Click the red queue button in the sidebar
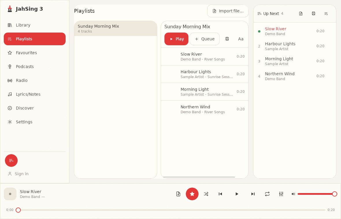341x219 pixels. (11, 161)
